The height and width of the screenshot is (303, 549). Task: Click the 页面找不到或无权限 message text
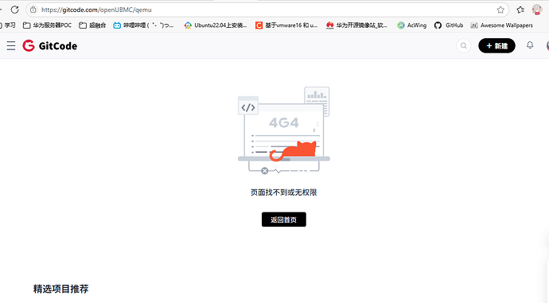(x=283, y=192)
